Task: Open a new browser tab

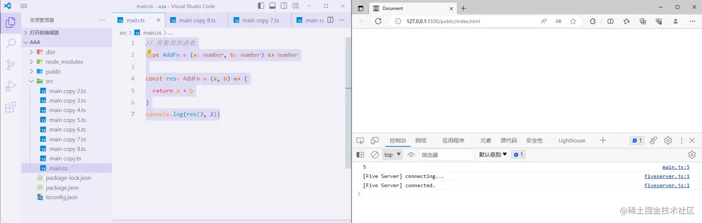Action: (x=463, y=8)
